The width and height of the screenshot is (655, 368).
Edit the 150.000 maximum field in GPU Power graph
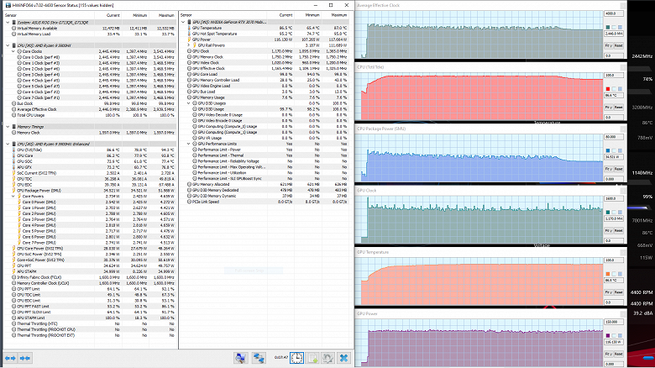(614, 322)
